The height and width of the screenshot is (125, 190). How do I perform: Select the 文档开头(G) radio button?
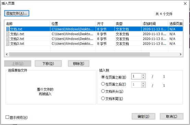pyautogui.click(x=103, y=91)
